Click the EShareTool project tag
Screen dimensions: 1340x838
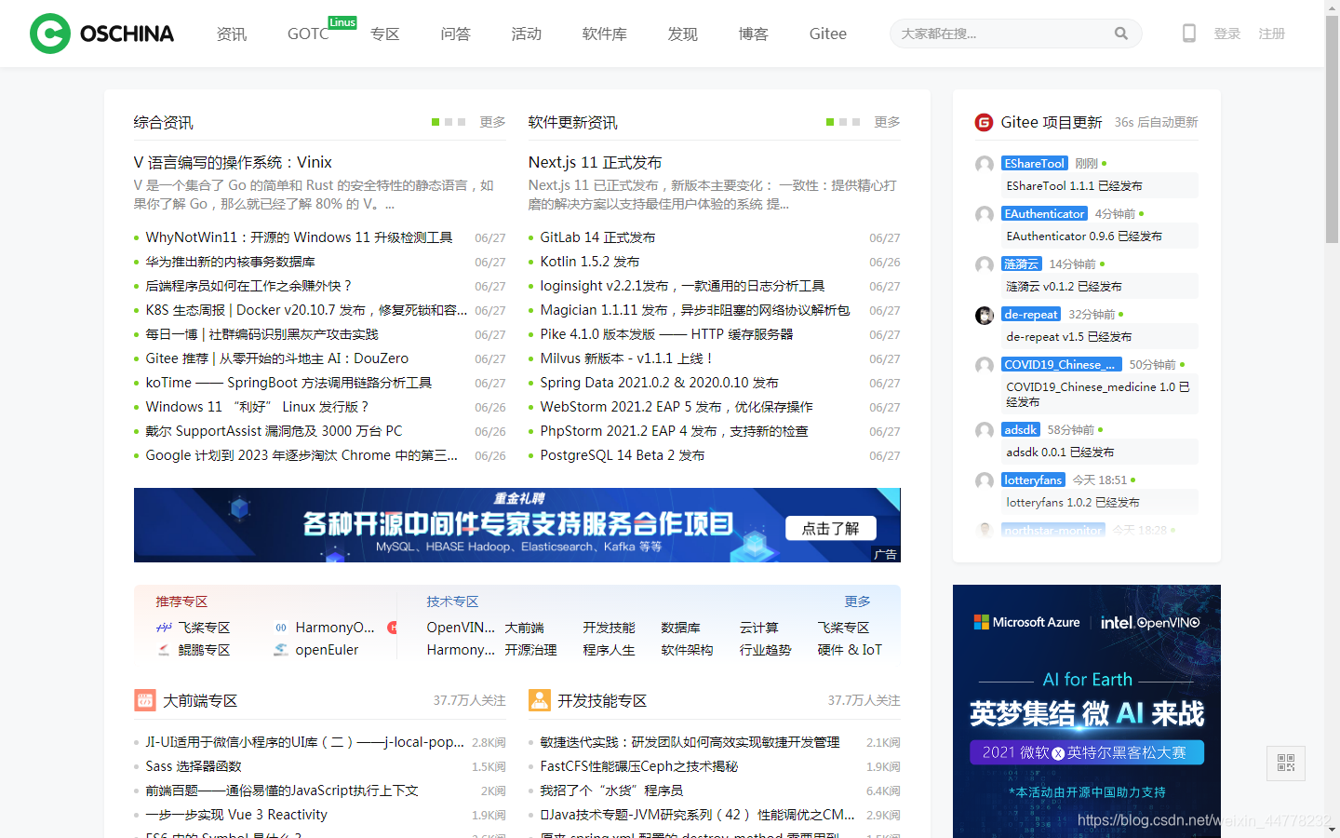coord(1034,163)
